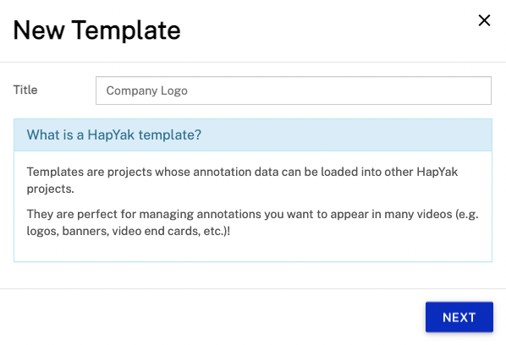
Task: Click the word projects. ending first paragraph
Action: [x=50, y=189]
